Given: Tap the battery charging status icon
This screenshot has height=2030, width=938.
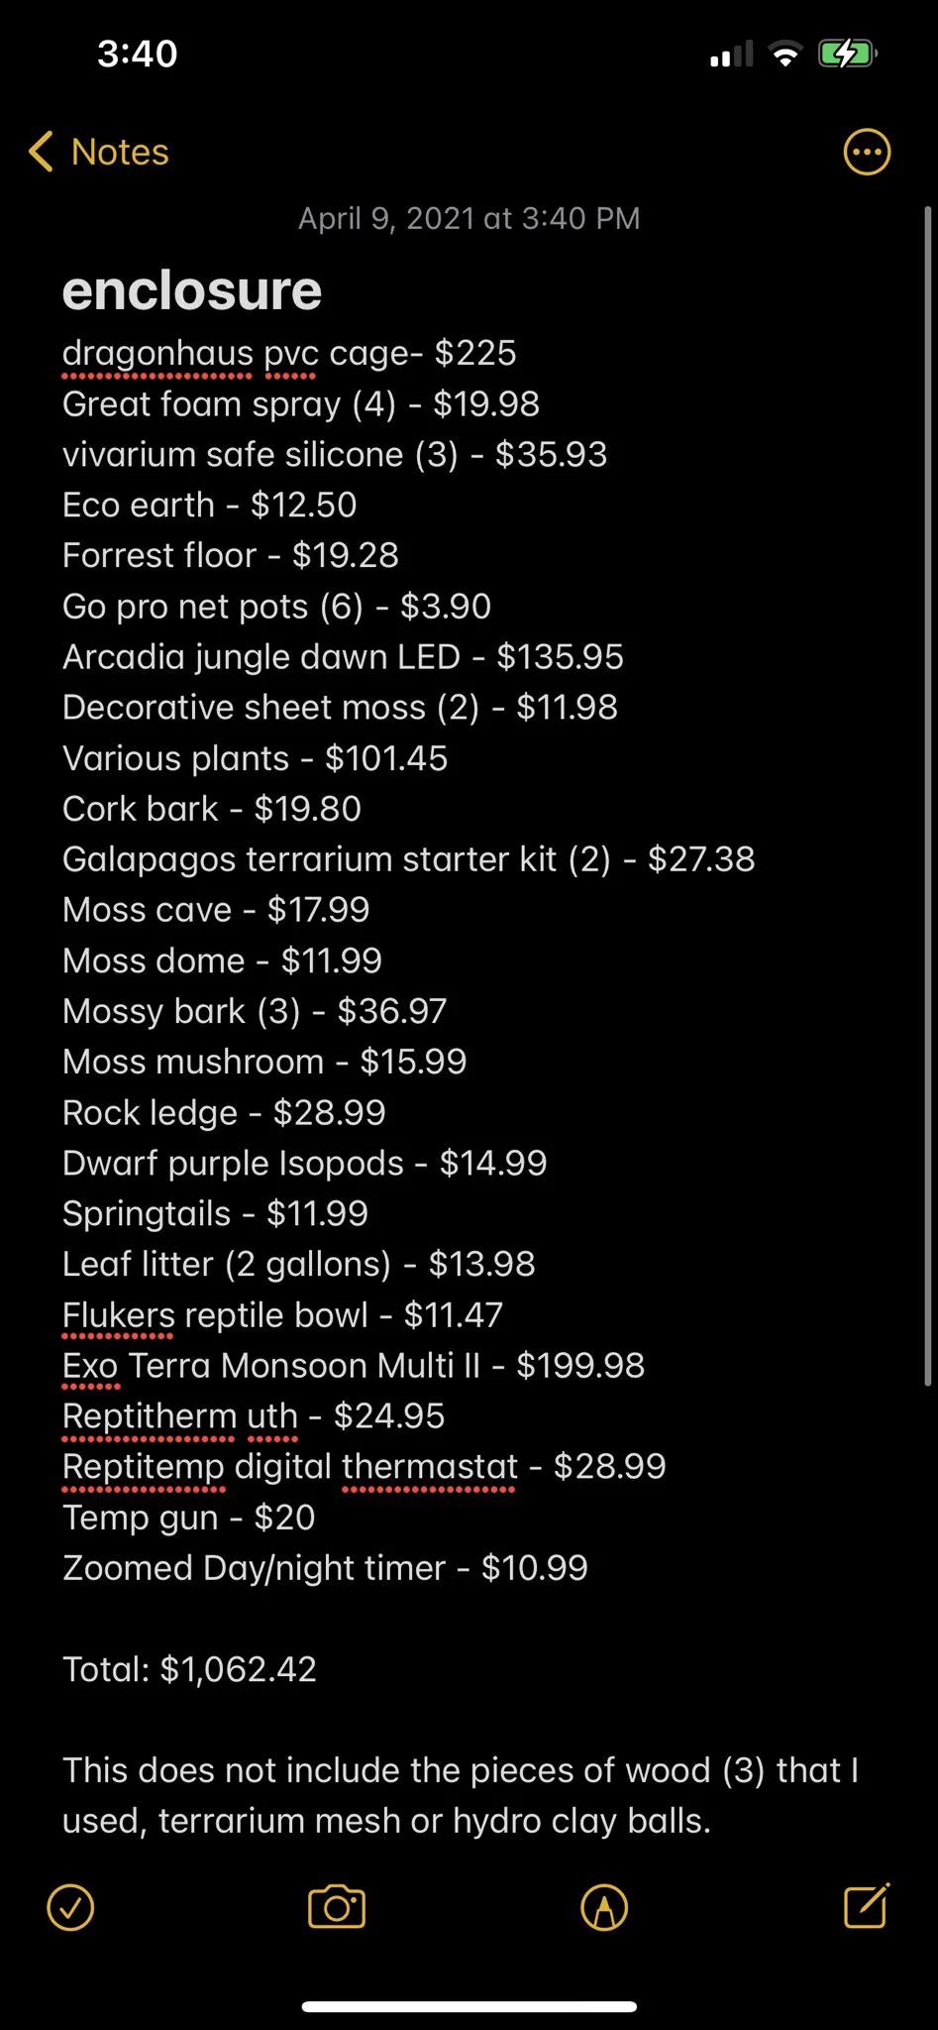Looking at the screenshot, I should pos(846,54).
